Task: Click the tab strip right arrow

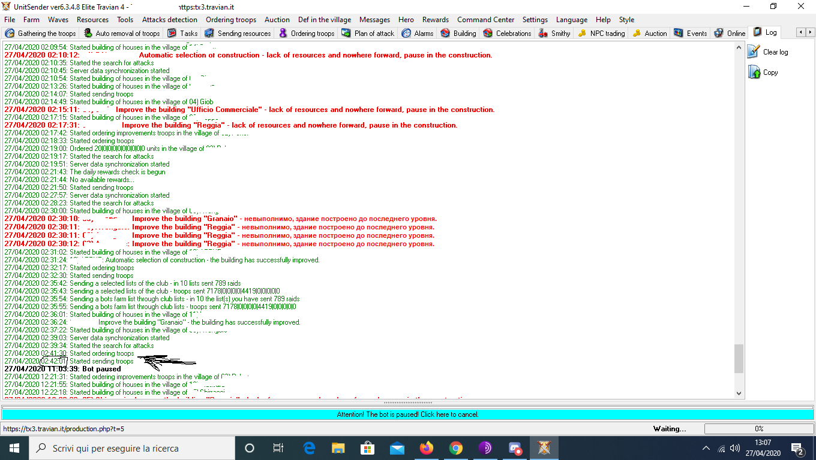Action: click(x=809, y=32)
